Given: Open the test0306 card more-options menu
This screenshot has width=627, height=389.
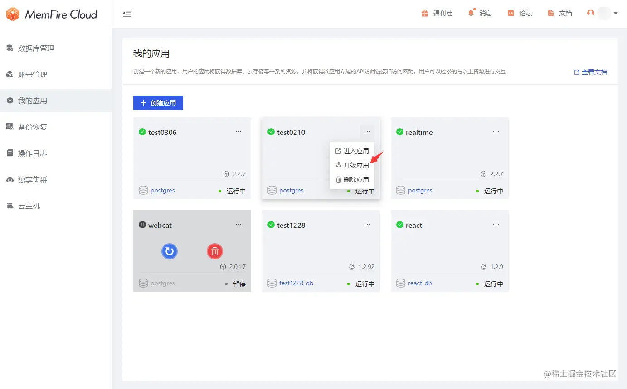Looking at the screenshot, I should pyautogui.click(x=238, y=132).
